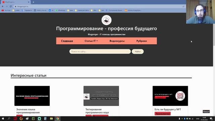Focus the 'Поиск по сайту' search field
The width and height of the screenshot is (215, 121).
coord(100,51)
